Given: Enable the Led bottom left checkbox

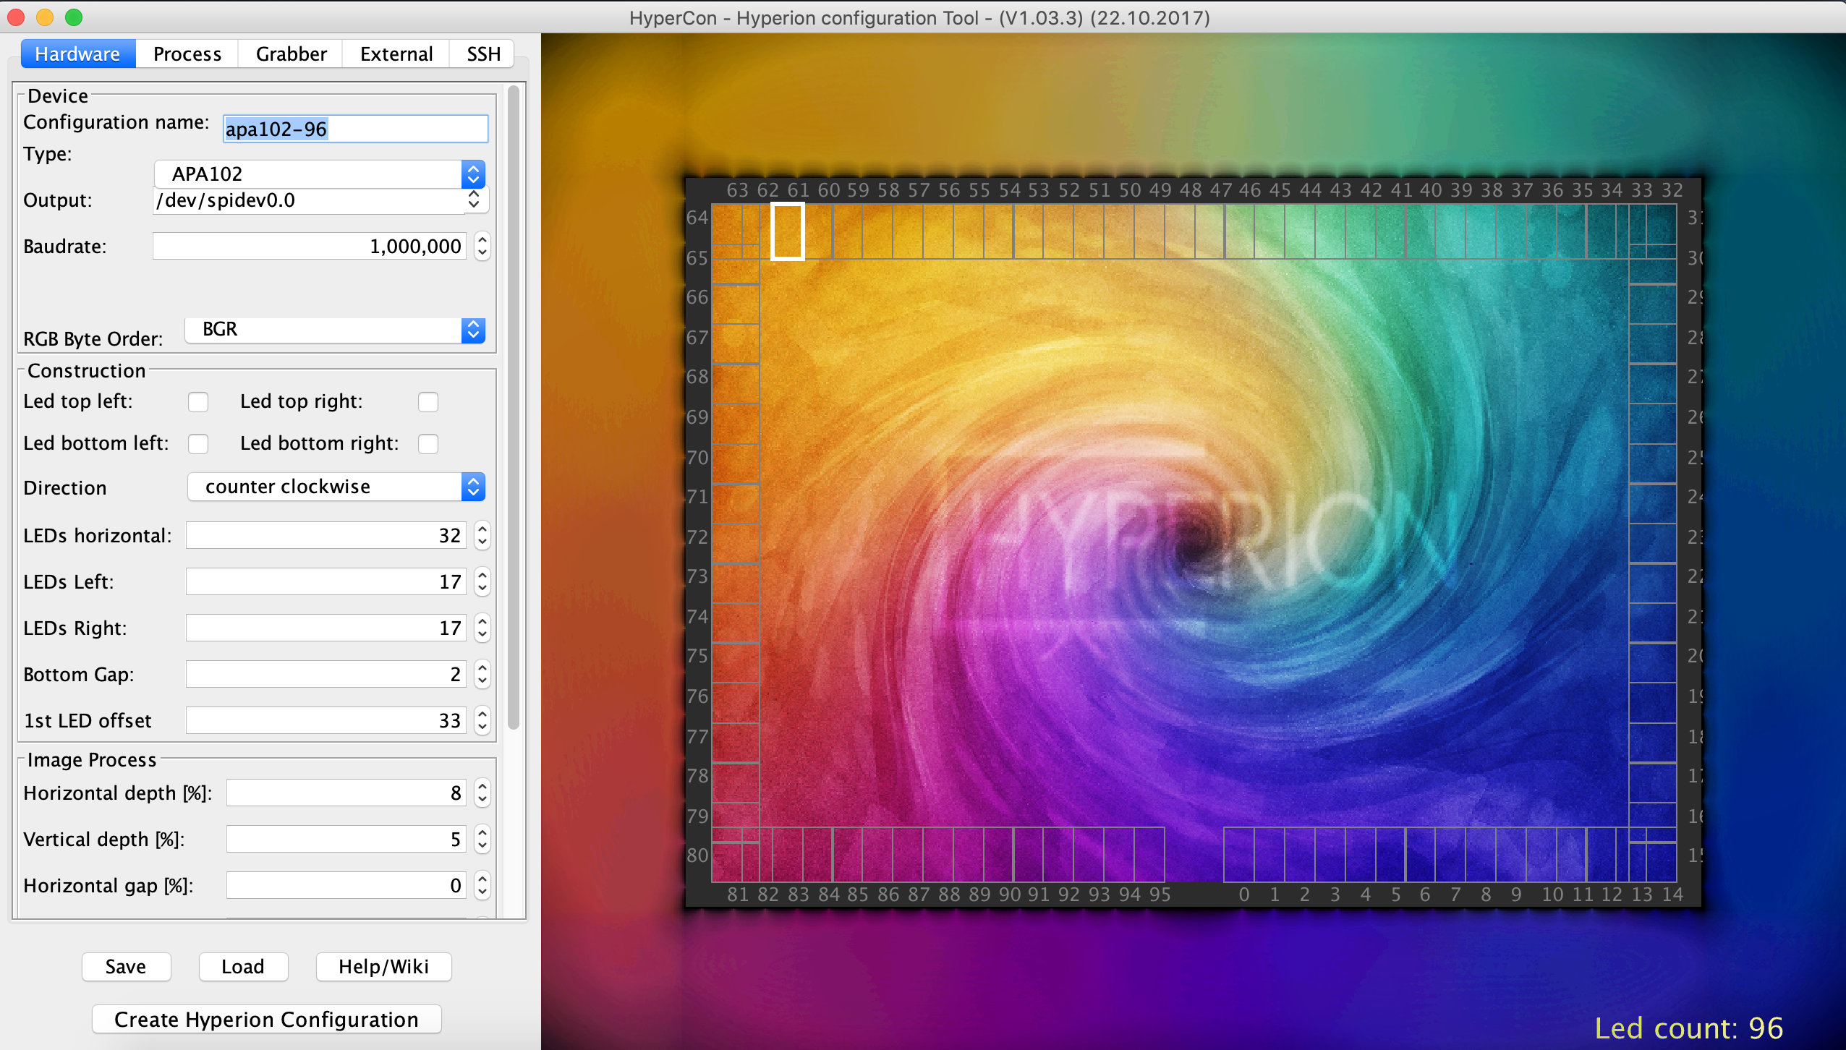Looking at the screenshot, I should click(x=198, y=443).
